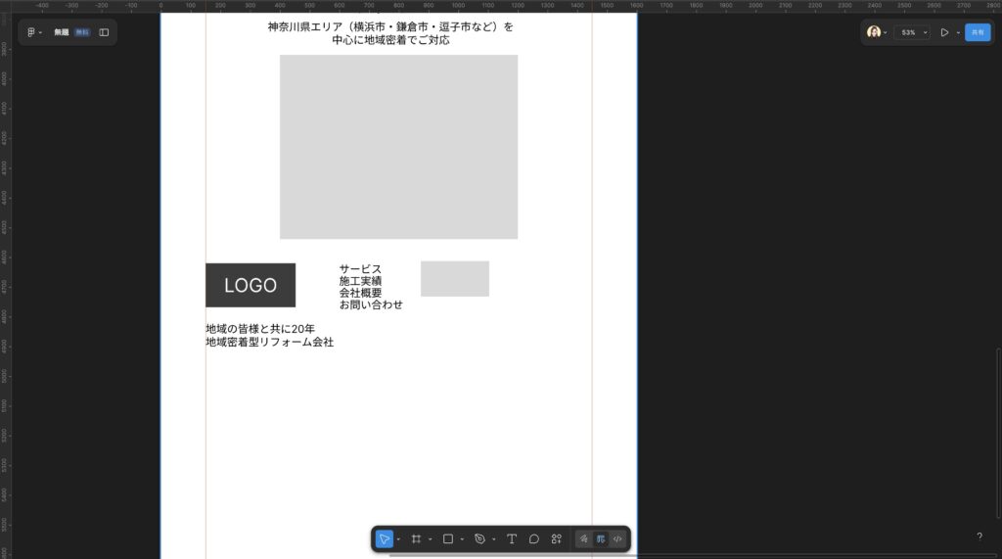Start presentation with the play button
This screenshot has width=1002, height=559.
click(x=944, y=32)
